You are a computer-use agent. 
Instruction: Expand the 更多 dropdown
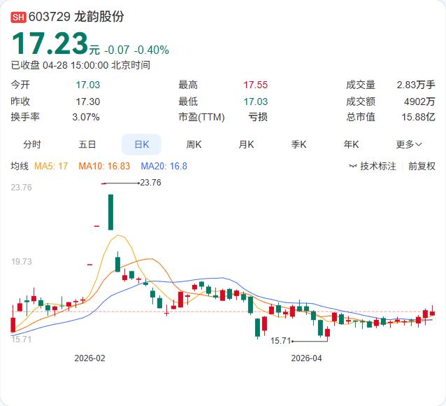(x=409, y=144)
